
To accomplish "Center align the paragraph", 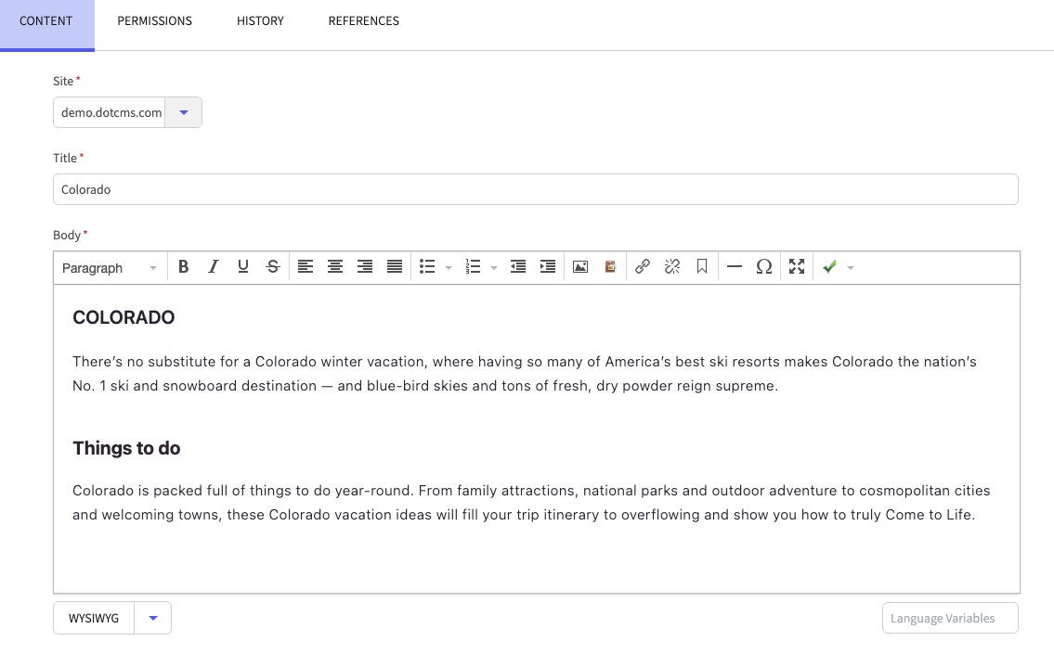I will point(335,267).
